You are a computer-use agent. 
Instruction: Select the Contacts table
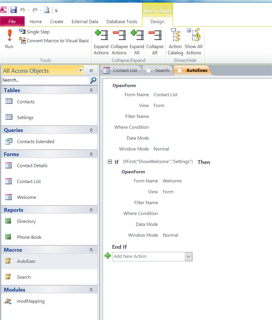49,102
